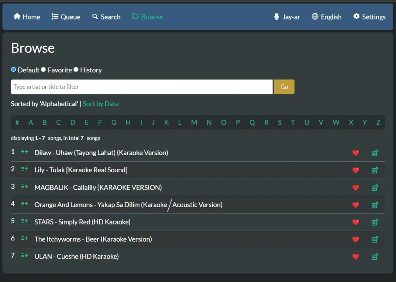Filter songs by letter X
Screen dimensions: 396x282
(x=351, y=123)
